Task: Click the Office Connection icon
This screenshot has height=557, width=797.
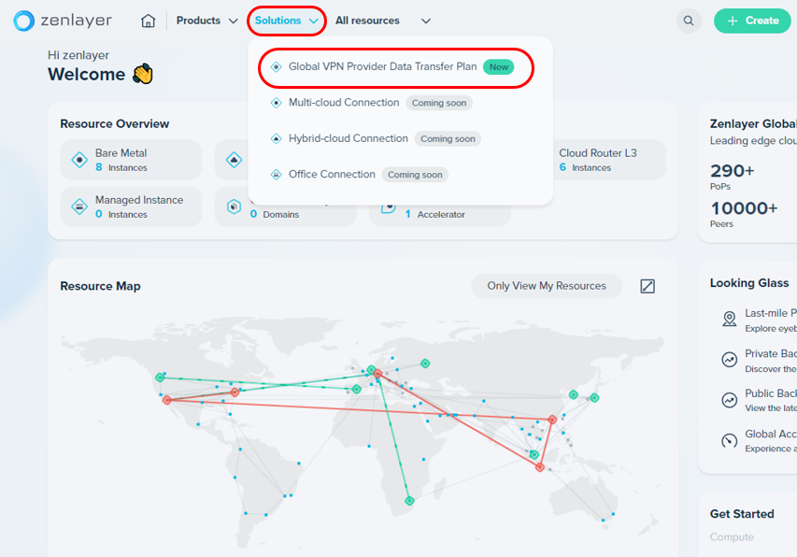Action: [x=276, y=175]
